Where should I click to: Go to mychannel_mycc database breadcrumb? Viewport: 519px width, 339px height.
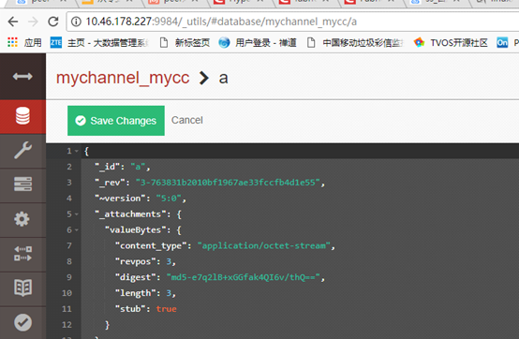point(123,79)
